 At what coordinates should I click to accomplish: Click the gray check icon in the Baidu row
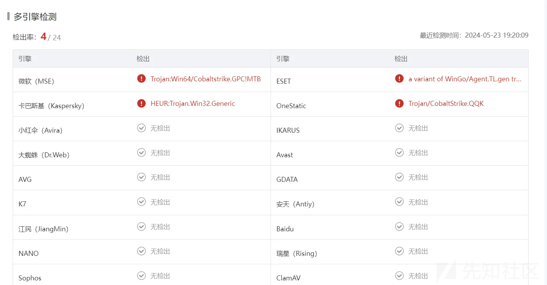pos(399,226)
